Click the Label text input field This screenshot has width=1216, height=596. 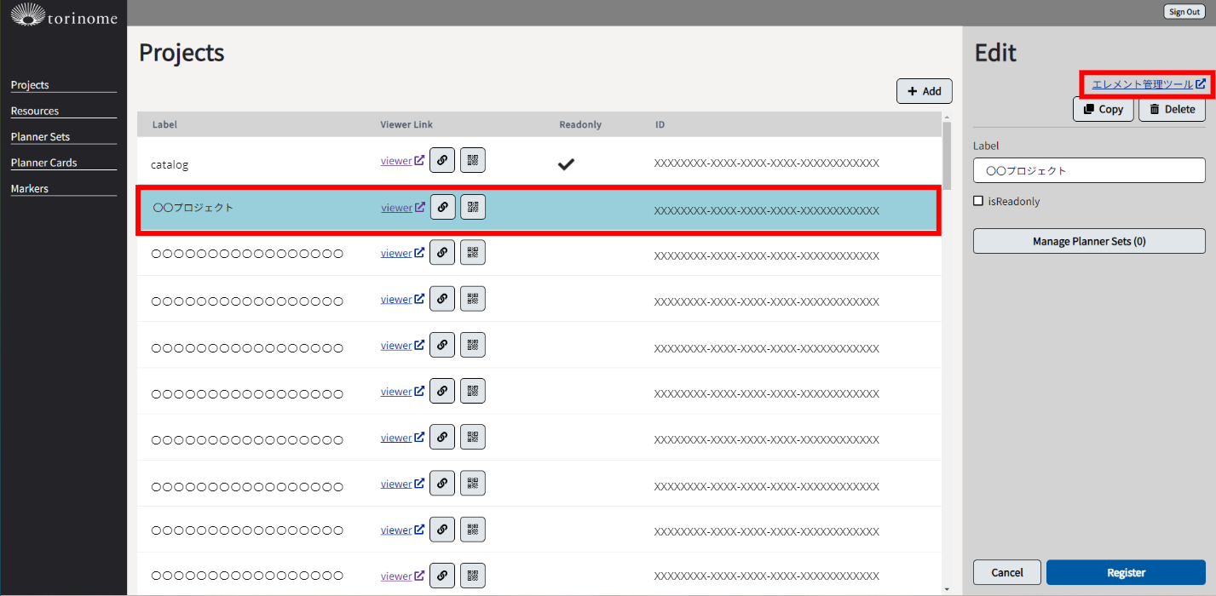pyautogui.click(x=1089, y=170)
